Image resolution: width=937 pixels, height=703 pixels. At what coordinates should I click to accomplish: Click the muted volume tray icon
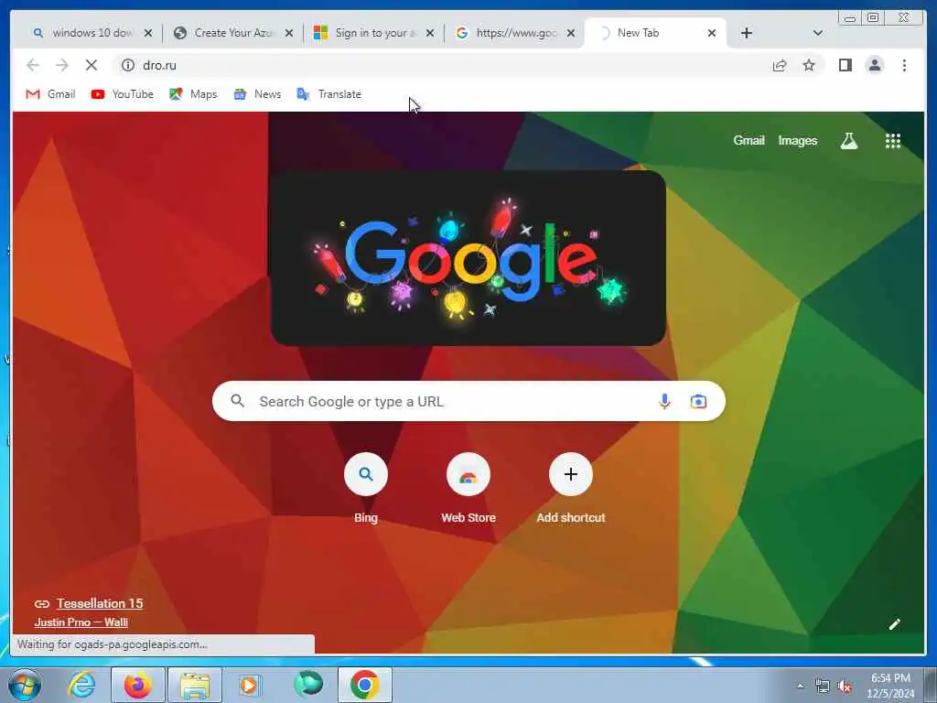pos(845,687)
